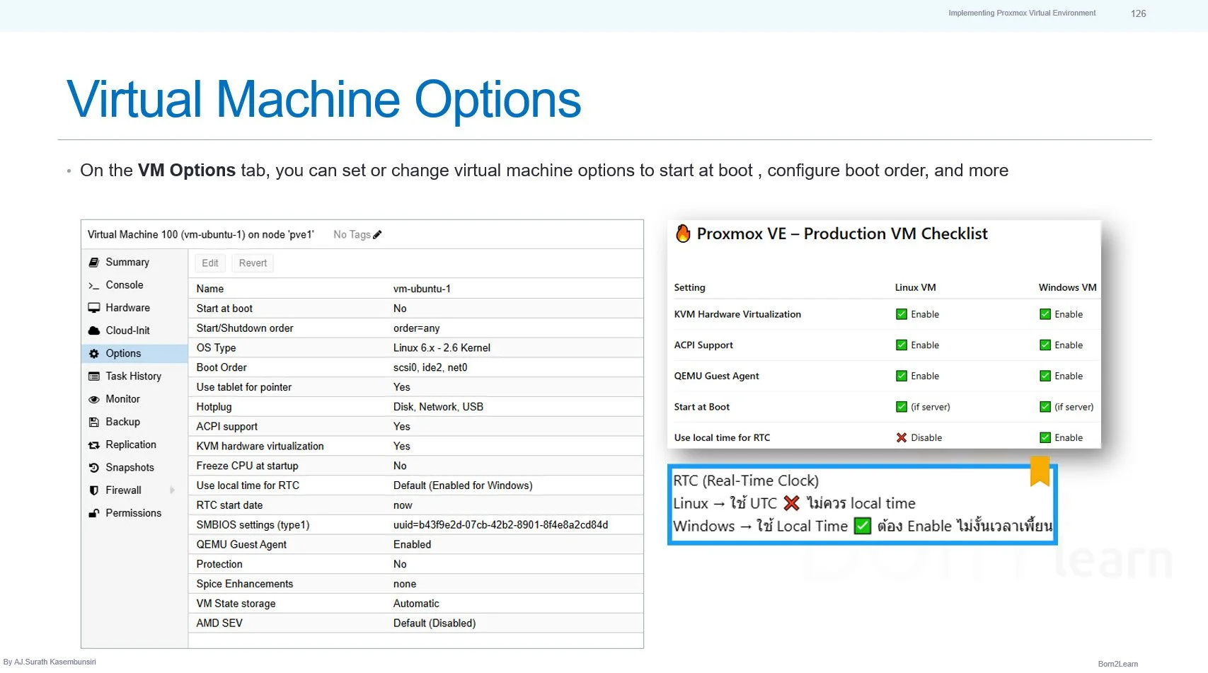The height and width of the screenshot is (673, 1208).
Task: Select the Start at boot row
Action: (x=416, y=309)
